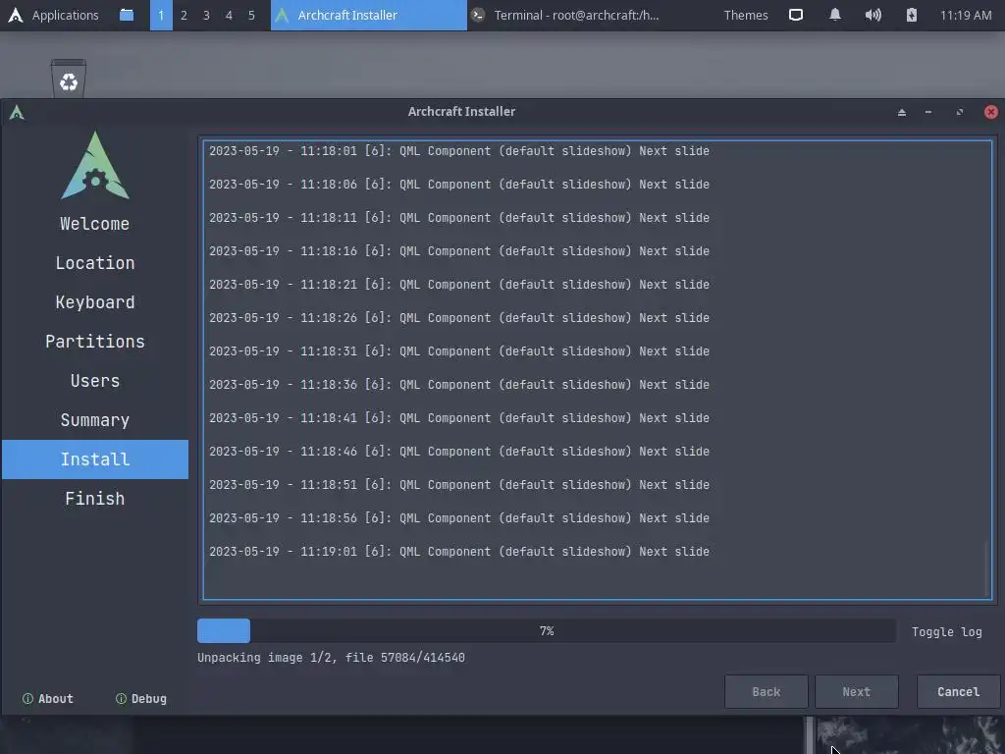Click the shade/roll-up window button

tap(902, 112)
